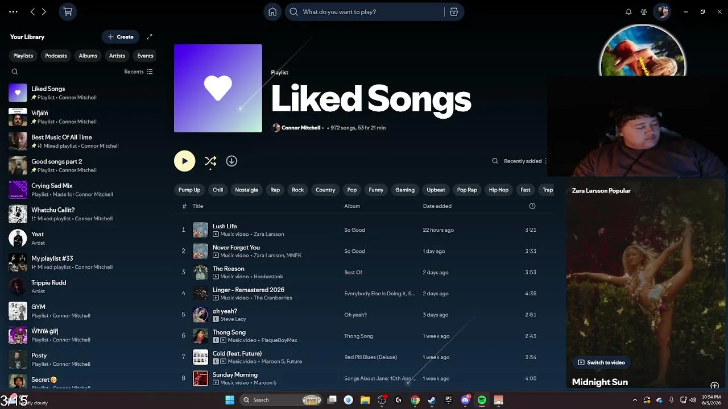Open Yeat artist in library
Screen dimensions: 728x409
[81, 239]
